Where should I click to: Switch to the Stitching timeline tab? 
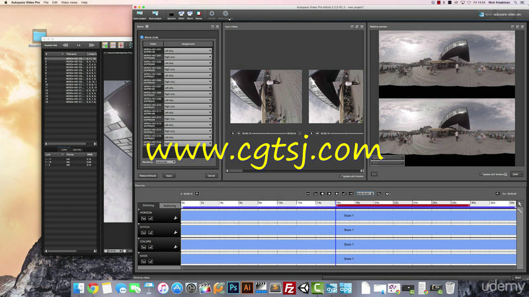pyautogui.click(x=148, y=205)
